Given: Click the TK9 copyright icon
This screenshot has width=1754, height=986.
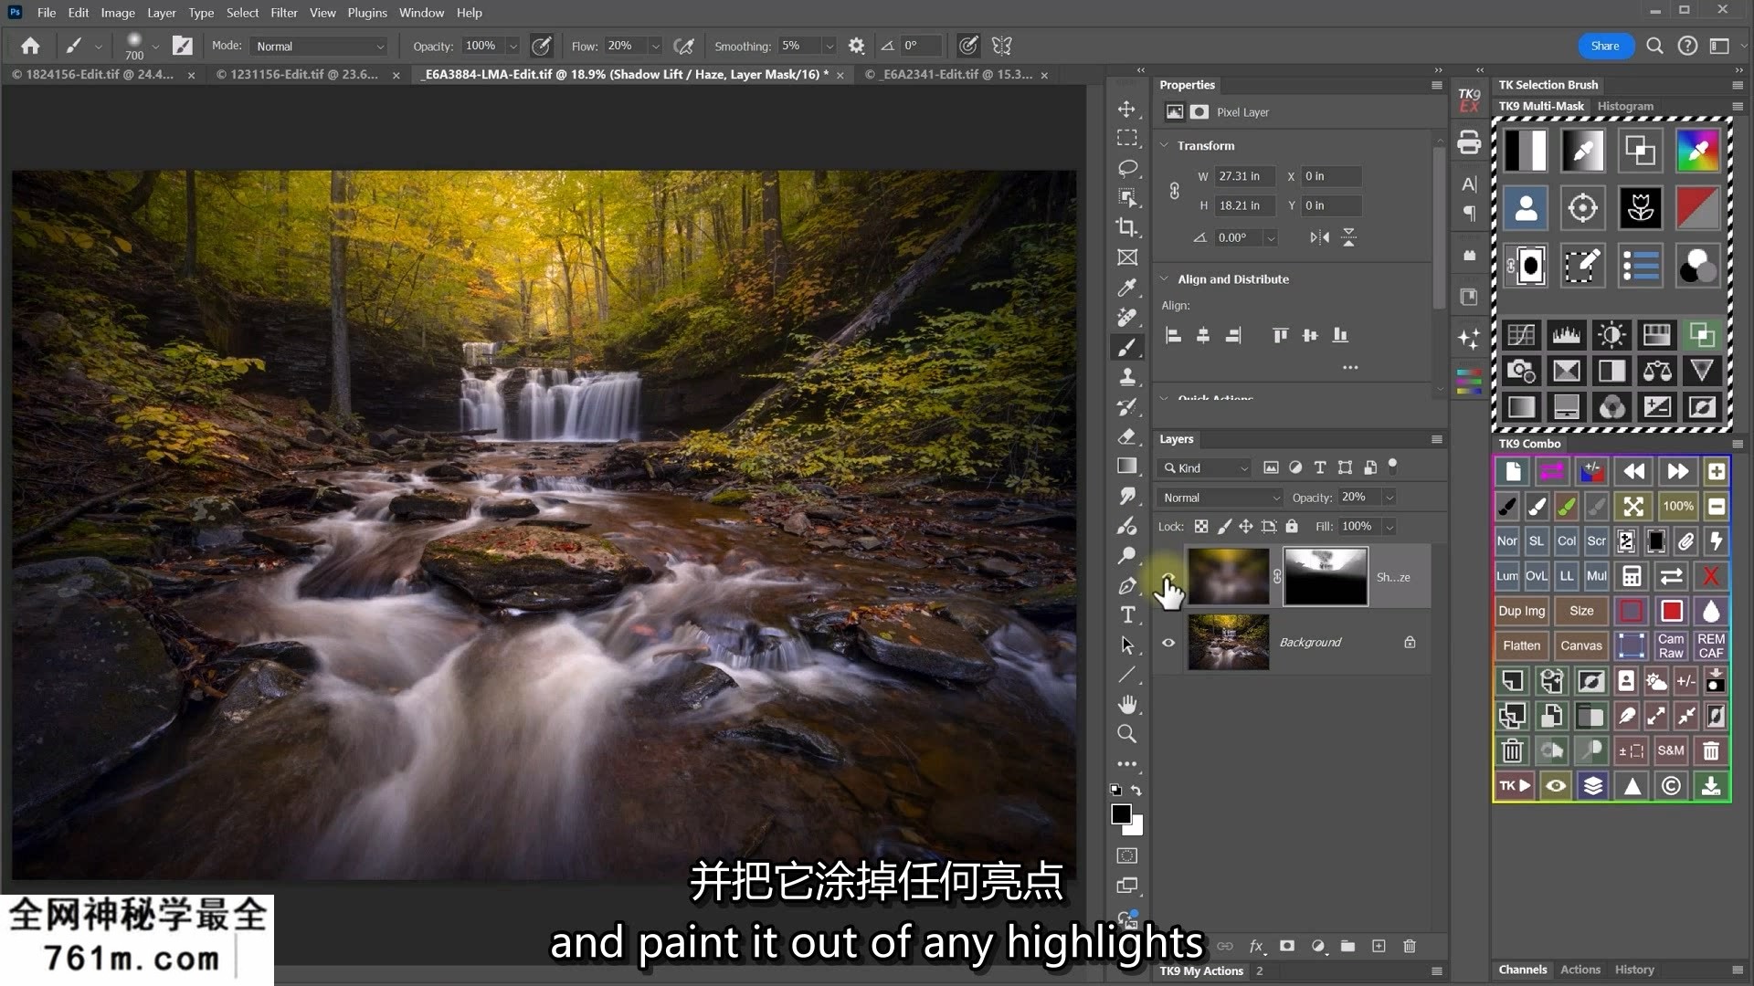Looking at the screenshot, I should tap(1671, 785).
